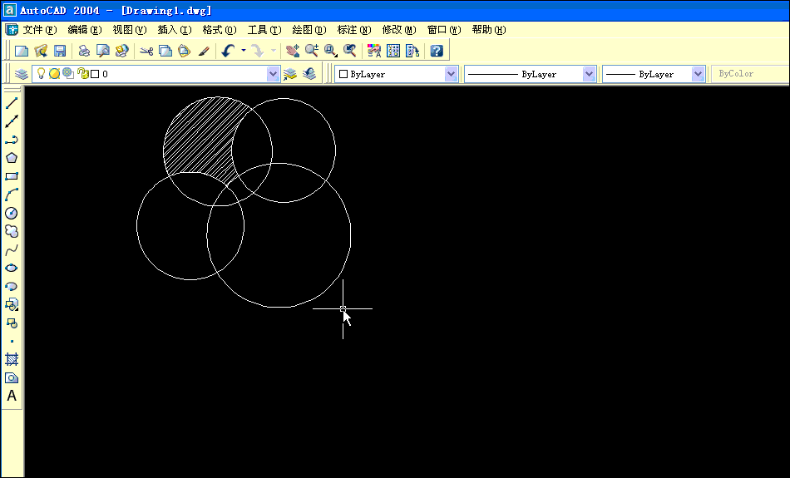This screenshot has height=478, width=790.
Task: Open the 修改(M) menu
Action: coord(399,30)
